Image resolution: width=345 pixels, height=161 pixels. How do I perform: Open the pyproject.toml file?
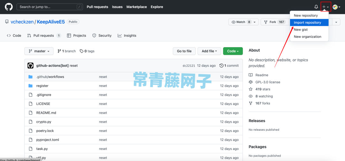click(x=48, y=140)
